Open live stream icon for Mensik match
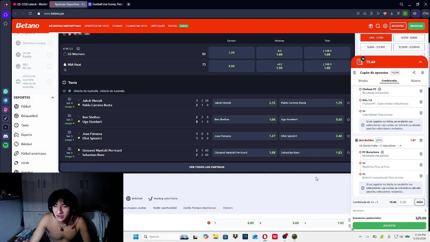 tap(70, 99)
